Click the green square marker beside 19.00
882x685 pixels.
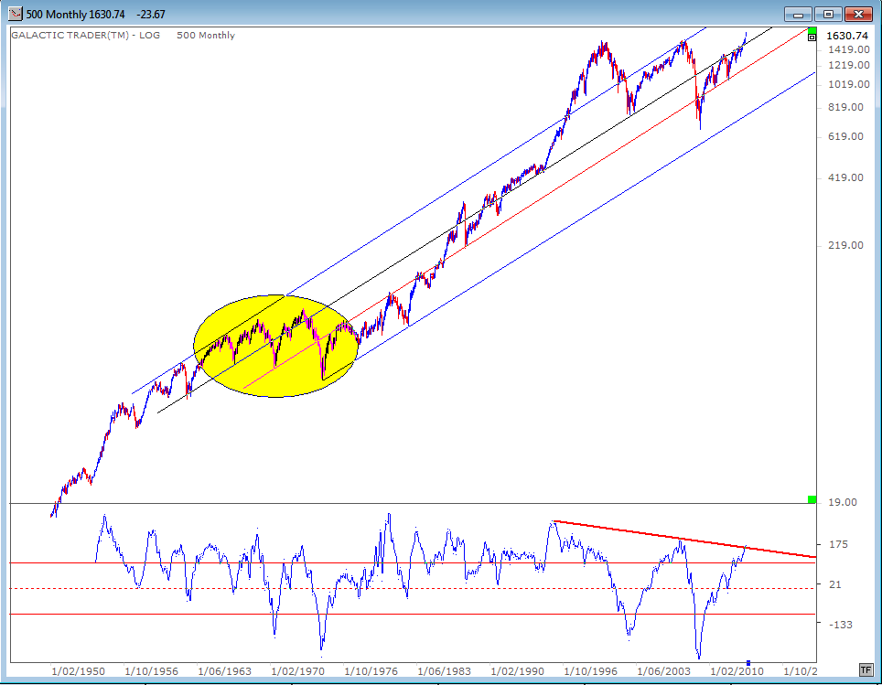(812, 499)
